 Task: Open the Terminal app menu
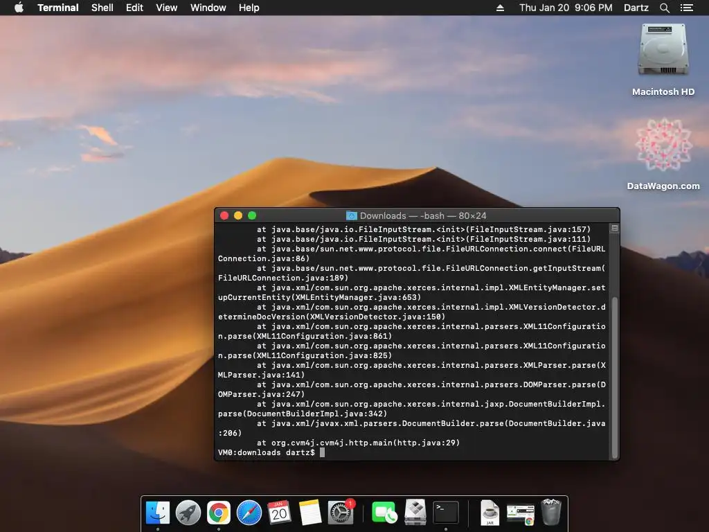(58, 8)
